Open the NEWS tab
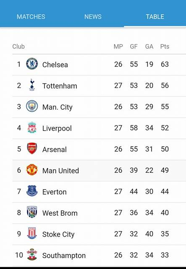186x269 pixels. tap(93, 17)
